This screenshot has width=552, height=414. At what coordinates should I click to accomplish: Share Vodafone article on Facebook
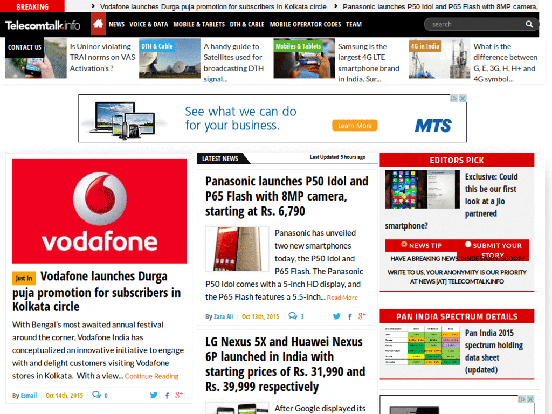pos(167,395)
